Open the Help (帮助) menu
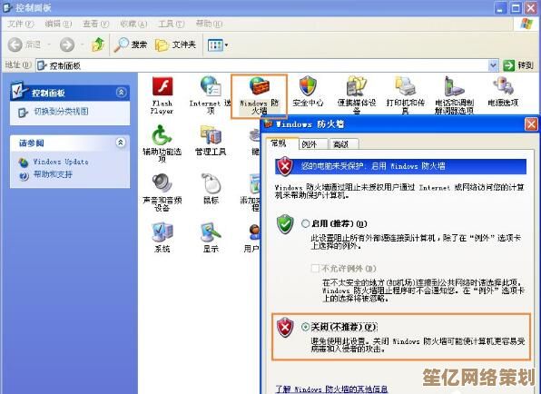The image size is (541, 394). 209,24
